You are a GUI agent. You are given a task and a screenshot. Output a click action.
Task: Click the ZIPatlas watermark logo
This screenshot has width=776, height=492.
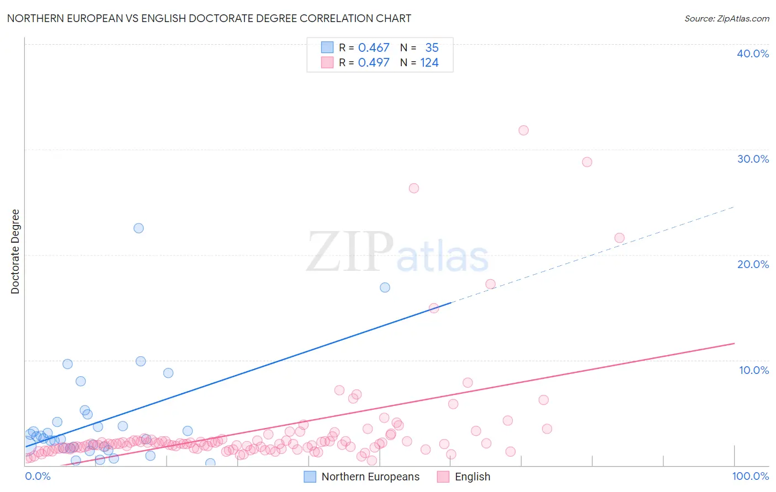point(397,253)
